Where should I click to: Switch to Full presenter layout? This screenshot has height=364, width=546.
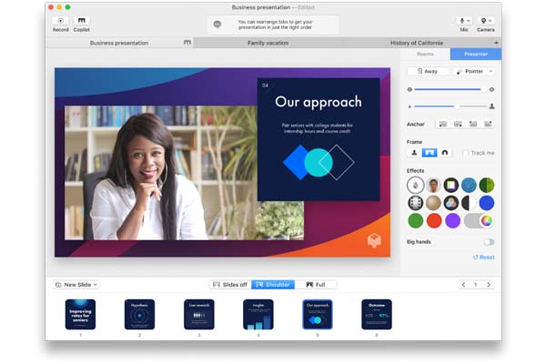pos(316,285)
